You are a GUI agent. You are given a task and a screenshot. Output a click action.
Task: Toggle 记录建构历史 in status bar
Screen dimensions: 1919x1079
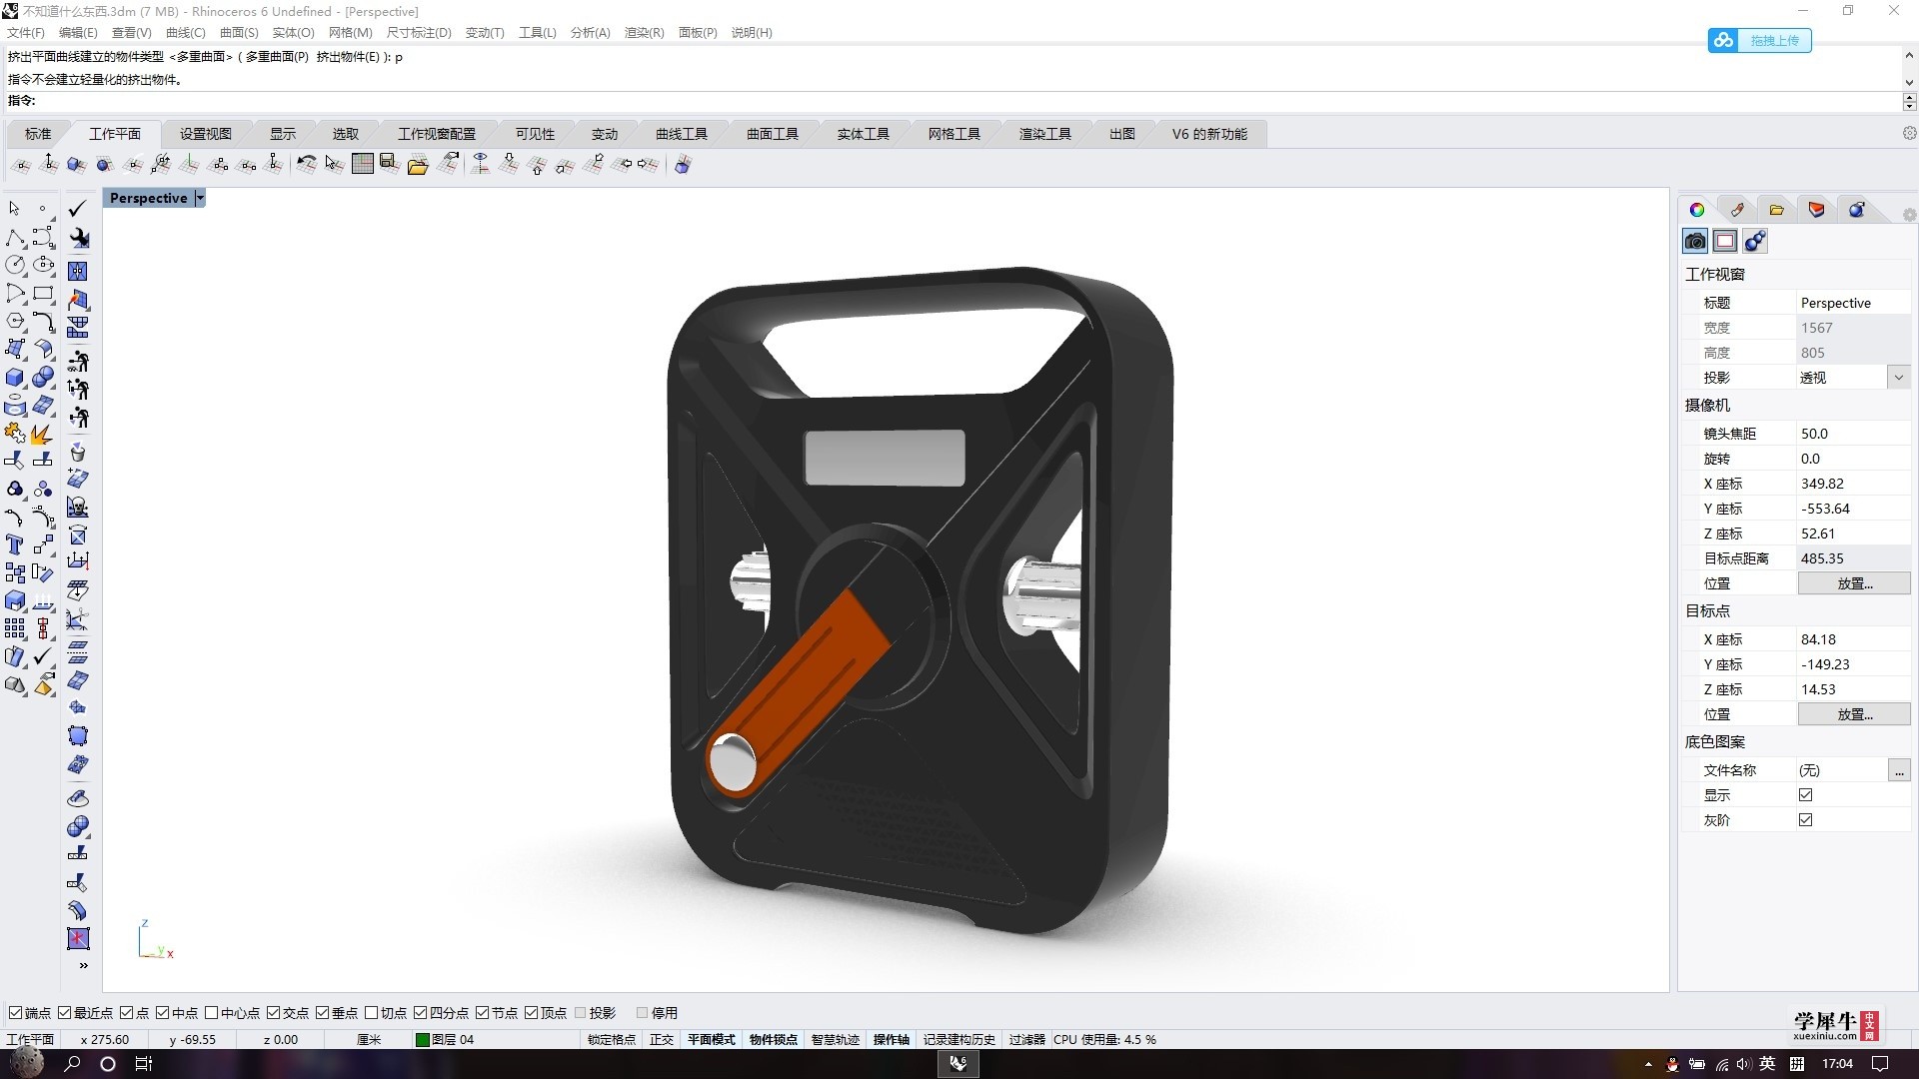[959, 1040]
